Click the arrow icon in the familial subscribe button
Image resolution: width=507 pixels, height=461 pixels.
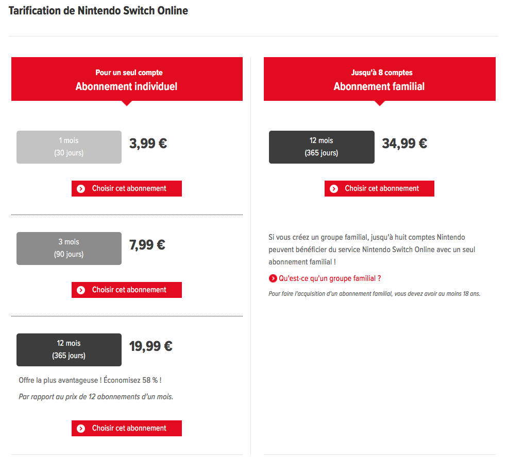(334, 189)
